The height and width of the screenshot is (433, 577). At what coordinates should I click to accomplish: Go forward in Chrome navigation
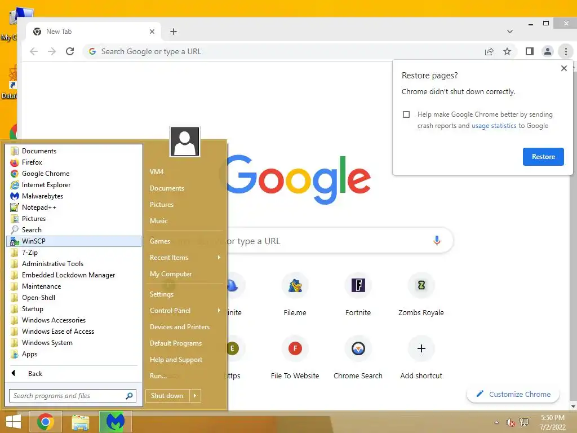52,51
